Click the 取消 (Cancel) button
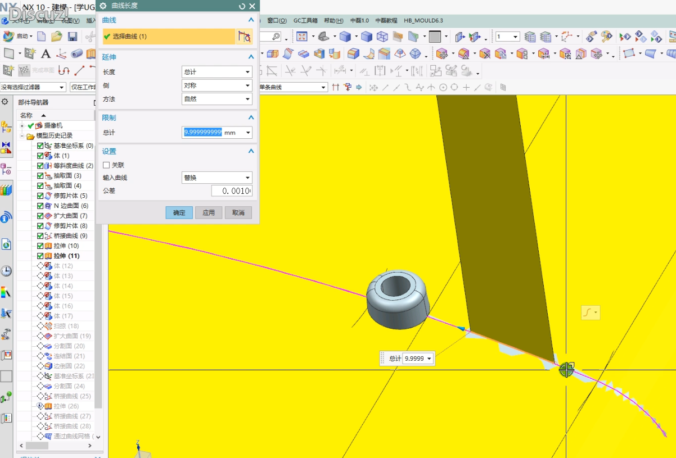The image size is (676, 458). pos(238,213)
